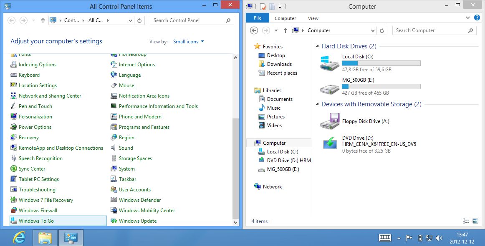The height and width of the screenshot is (246, 485).
Task: Select the DVD Drive (D:) icon
Action: (x=330, y=144)
